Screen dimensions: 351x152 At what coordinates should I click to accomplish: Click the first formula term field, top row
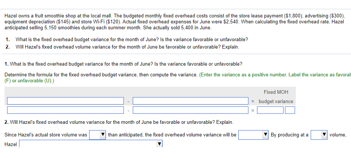click(65, 101)
